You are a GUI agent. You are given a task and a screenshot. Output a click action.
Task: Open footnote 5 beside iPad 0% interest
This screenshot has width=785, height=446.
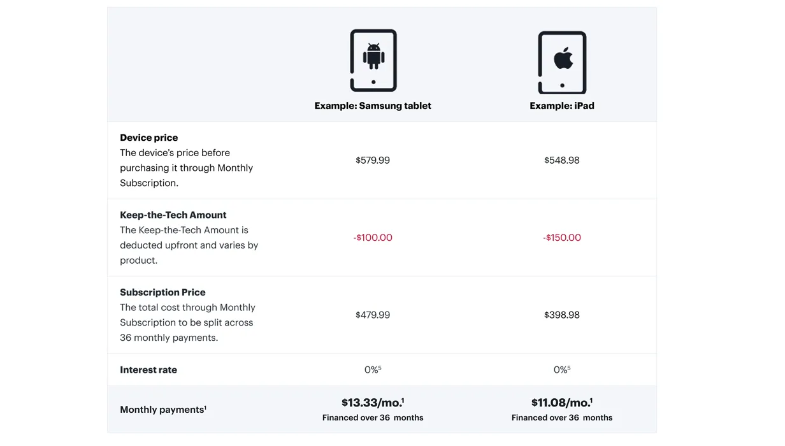pyautogui.click(x=569, y=368)
